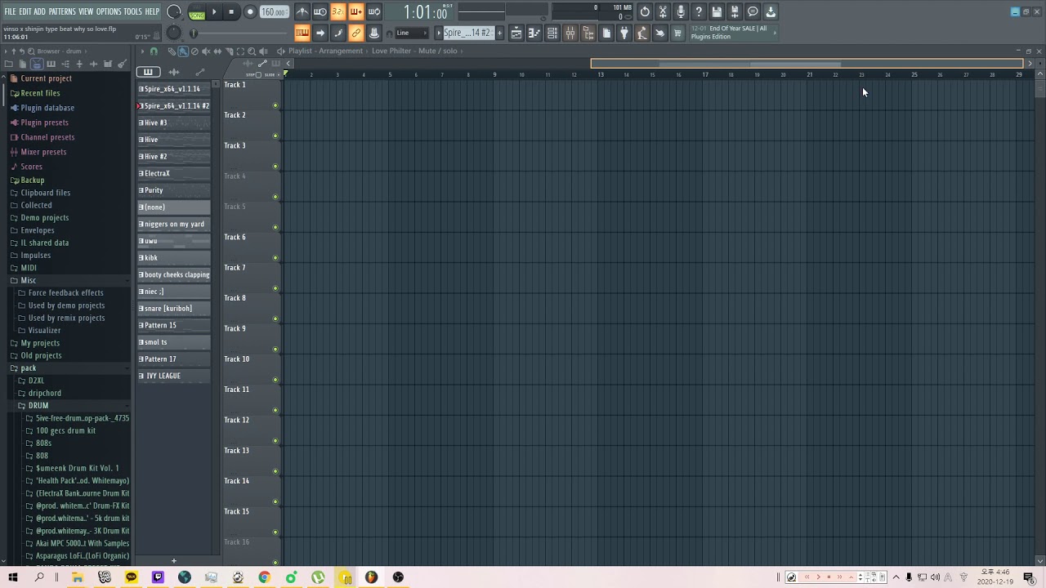Open the EDIT menu

click(25, 11)
